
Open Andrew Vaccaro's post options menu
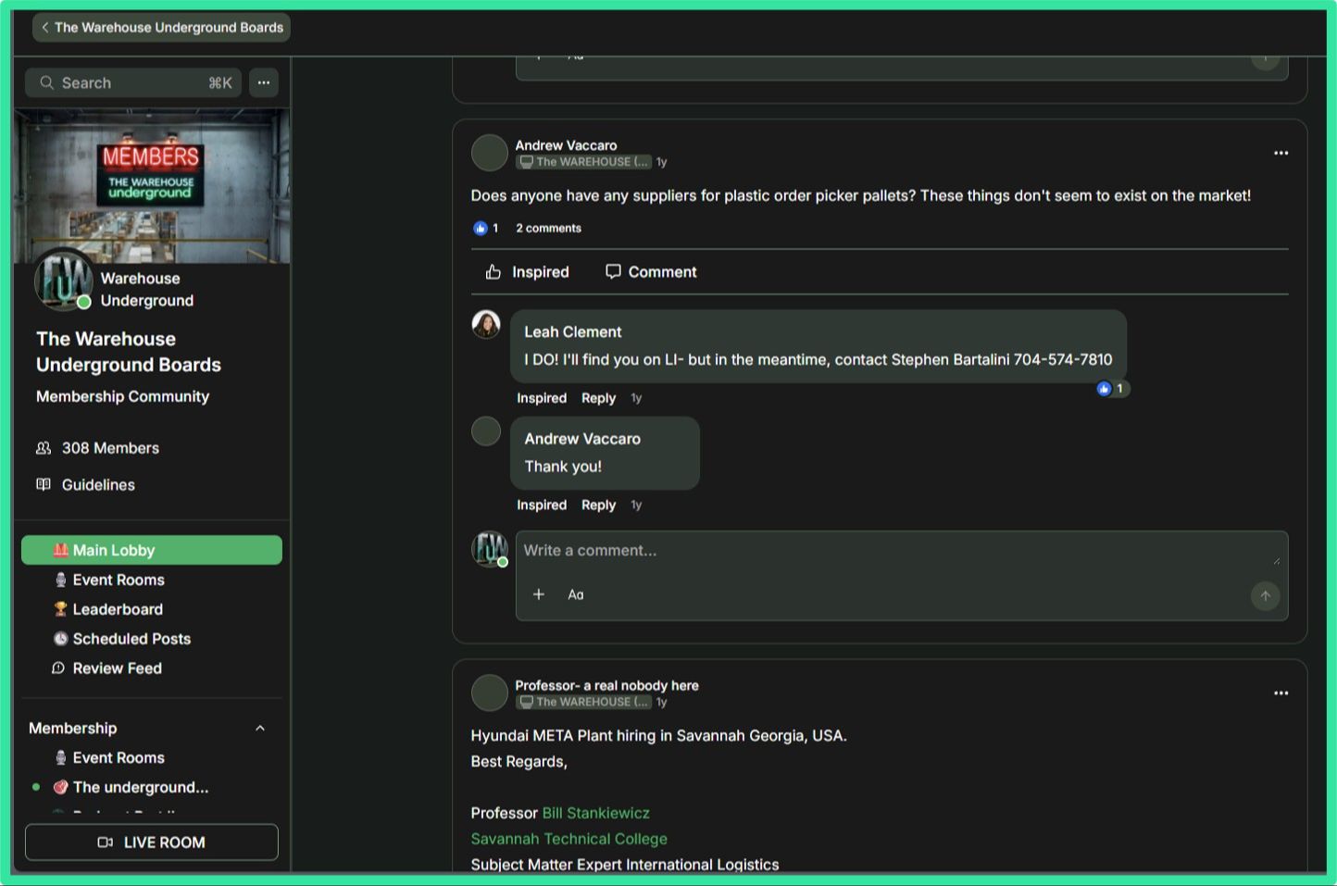[1281, 153]
